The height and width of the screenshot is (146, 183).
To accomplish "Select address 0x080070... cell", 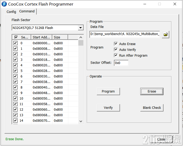I will 41,121.
